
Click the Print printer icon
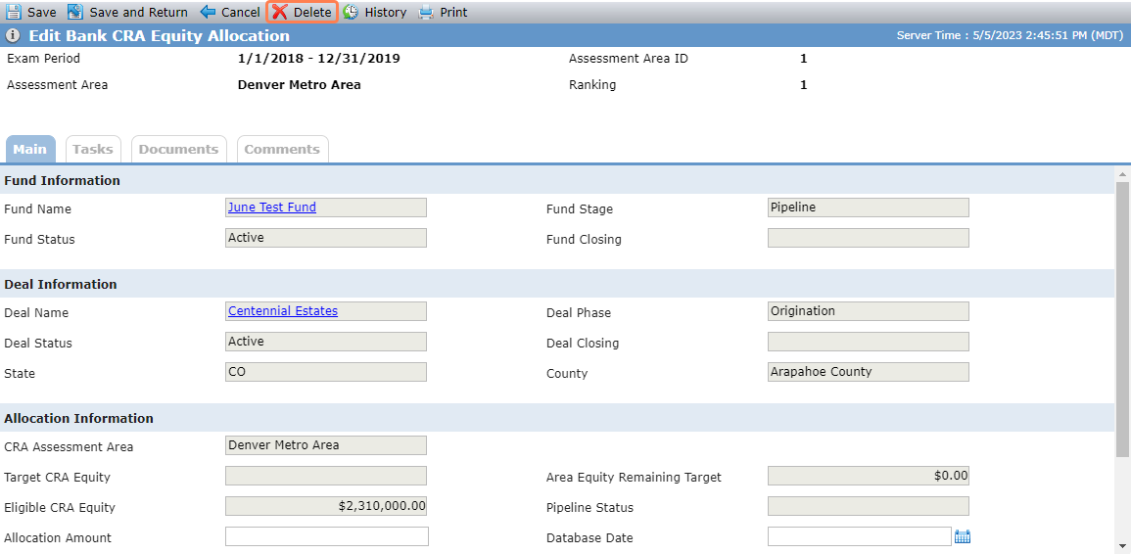[426, 13]
